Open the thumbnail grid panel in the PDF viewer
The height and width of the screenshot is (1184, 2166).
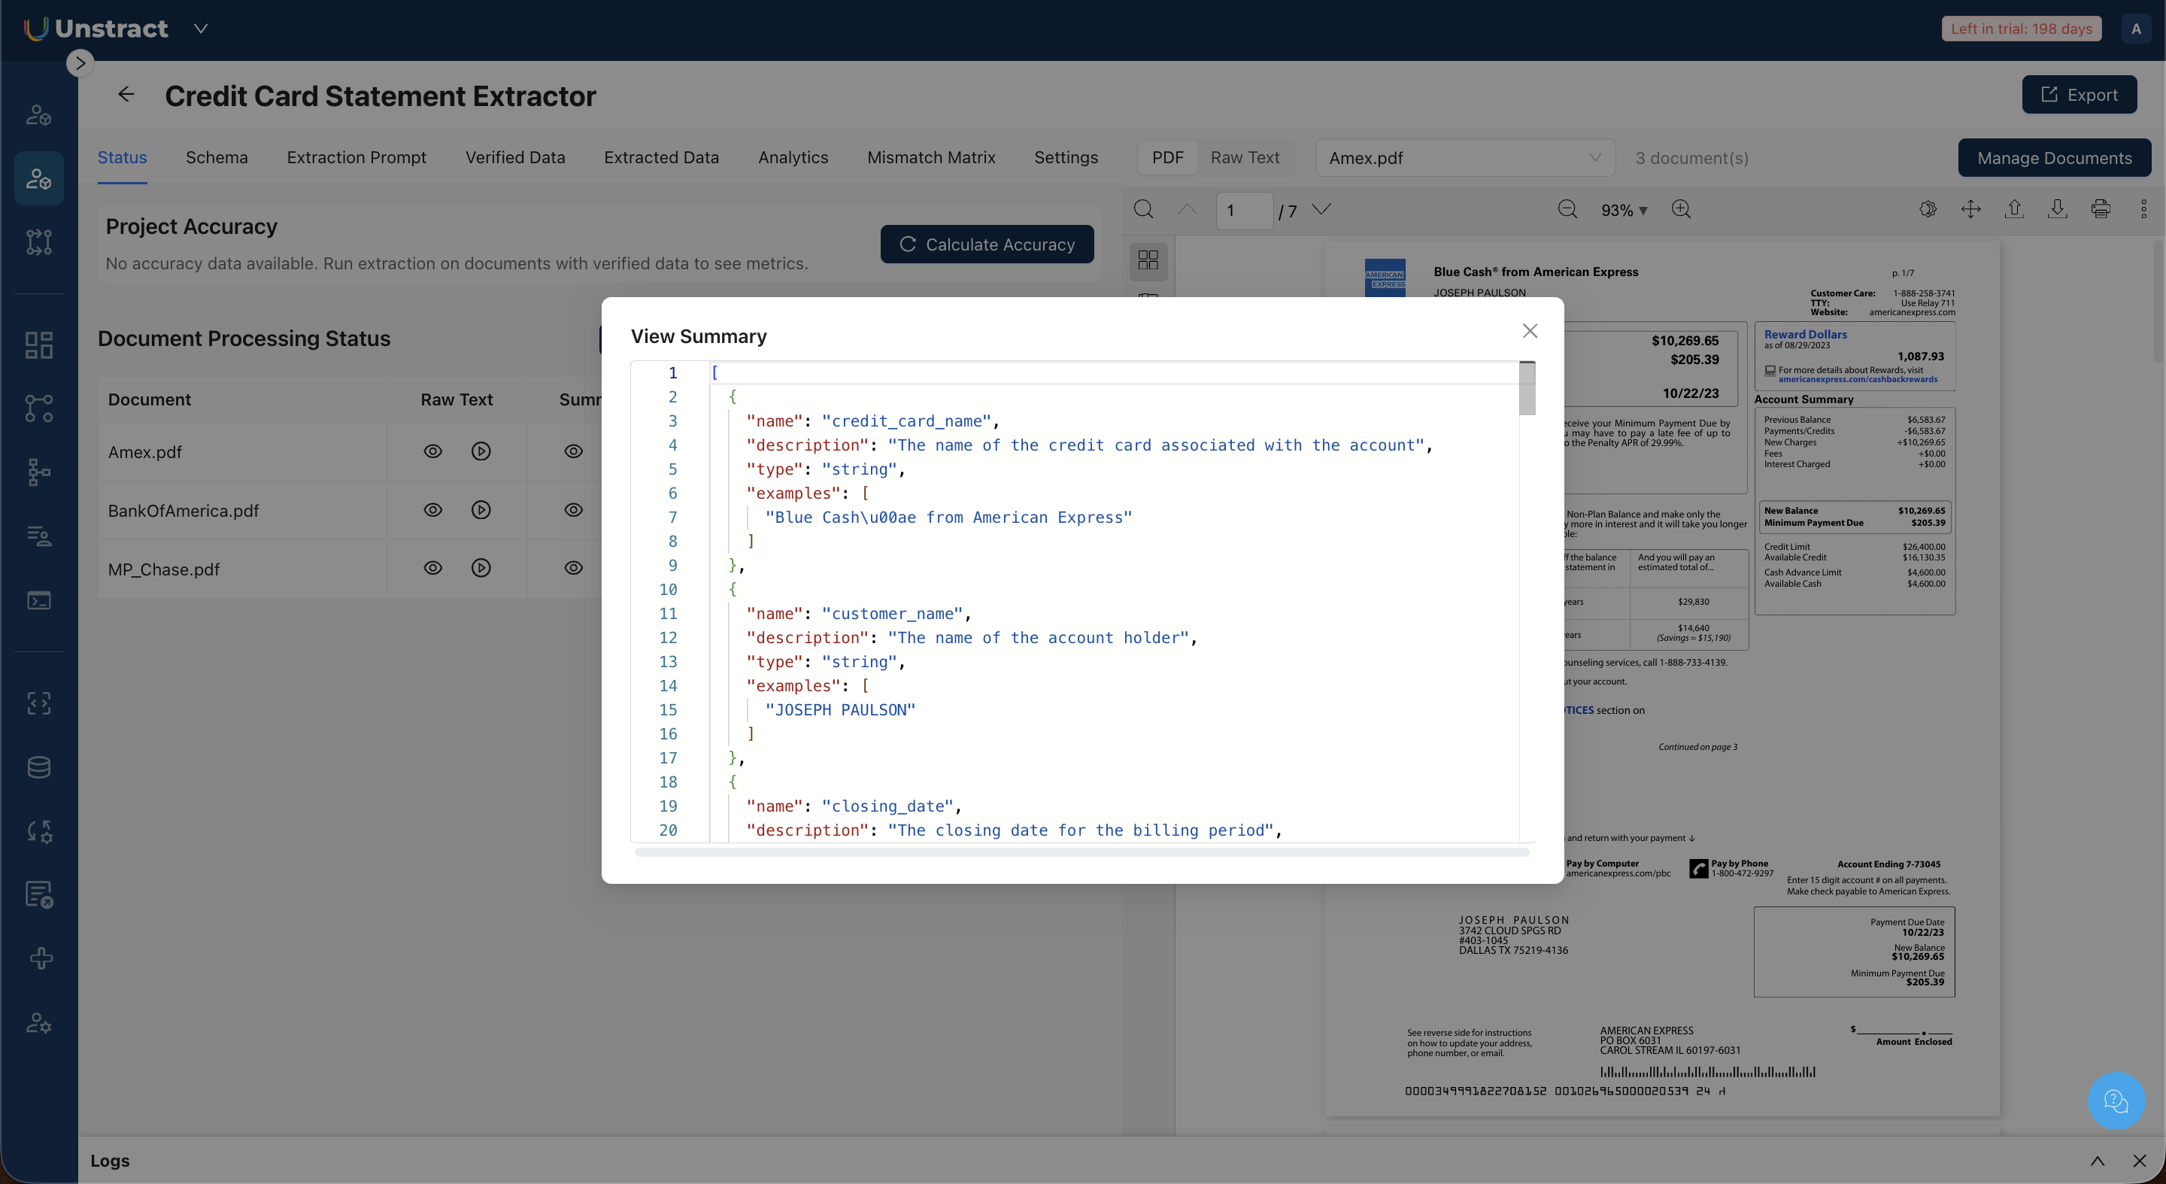pos(1148,260)
